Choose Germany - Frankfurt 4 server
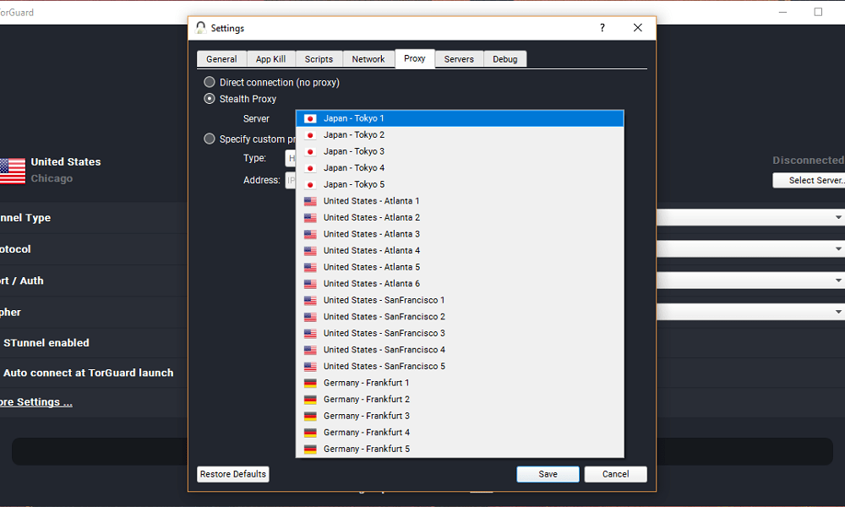The width and height of the screenshot is (845, 507). pyautogui.click(x=460, y=432)
